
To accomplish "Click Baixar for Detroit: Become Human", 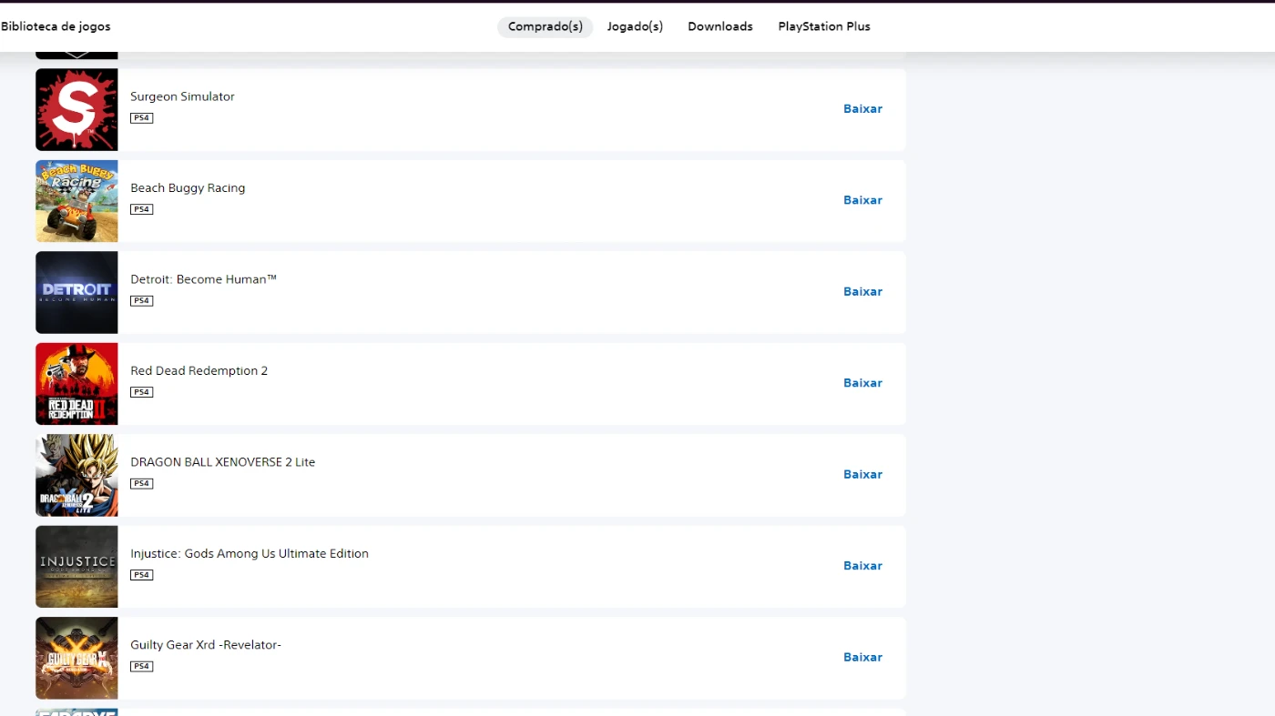I will (862, 292).
